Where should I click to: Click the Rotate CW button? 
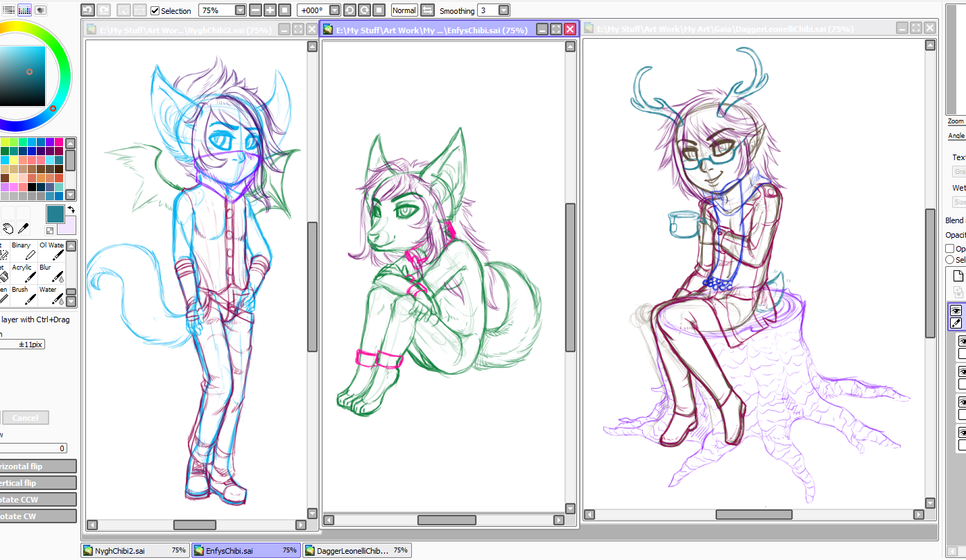[x=37, y=516]
